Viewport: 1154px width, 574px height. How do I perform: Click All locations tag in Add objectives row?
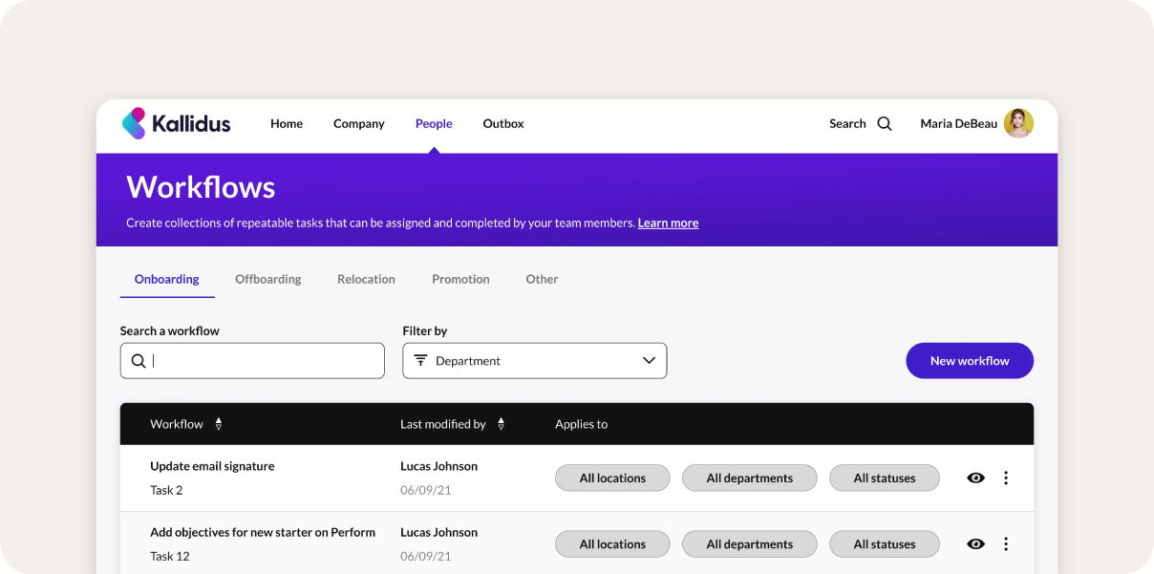pos(612,543)
